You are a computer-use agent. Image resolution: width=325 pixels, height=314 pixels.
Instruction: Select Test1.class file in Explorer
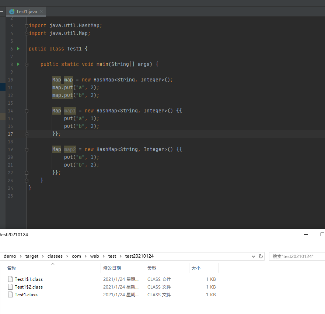26,295
